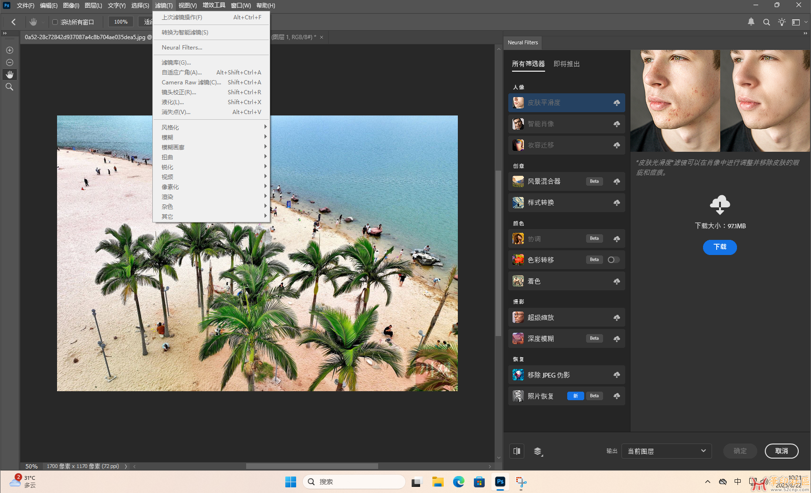Screen dimensions: 811x493
Task: Expand the Noise submenu
Action: click(x=211, y=206)
